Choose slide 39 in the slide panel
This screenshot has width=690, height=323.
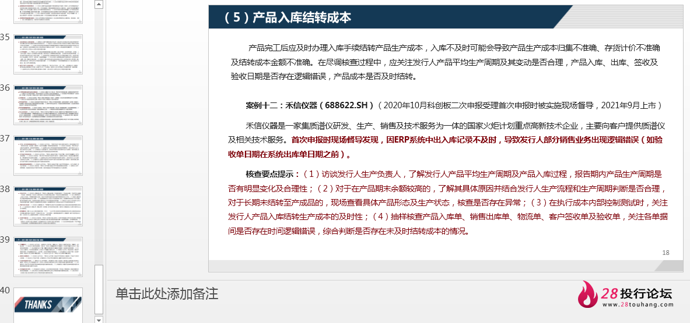tap(48, 257)
